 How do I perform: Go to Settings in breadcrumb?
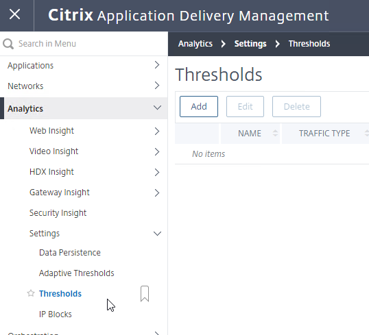[250, 44]
